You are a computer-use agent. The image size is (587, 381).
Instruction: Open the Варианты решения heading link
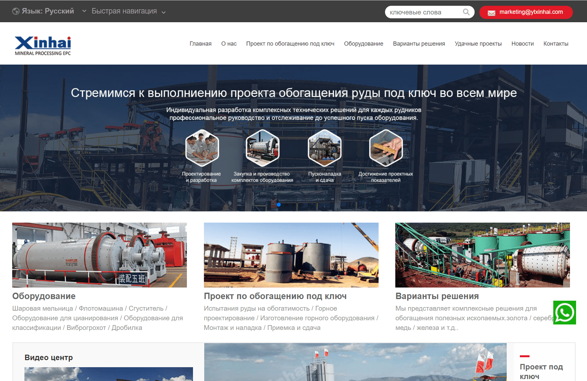[437, 296]
